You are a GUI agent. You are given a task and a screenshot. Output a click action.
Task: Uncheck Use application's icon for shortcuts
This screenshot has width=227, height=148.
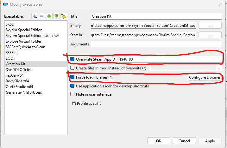point(73,86)
